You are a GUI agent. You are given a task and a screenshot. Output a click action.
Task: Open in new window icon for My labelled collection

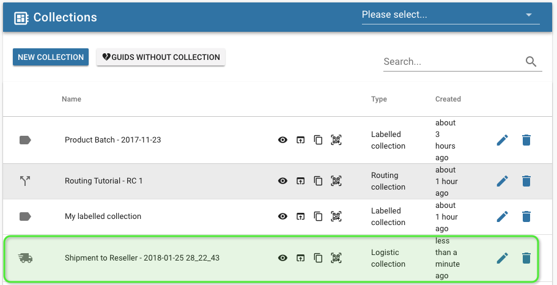tap(301, 217)
